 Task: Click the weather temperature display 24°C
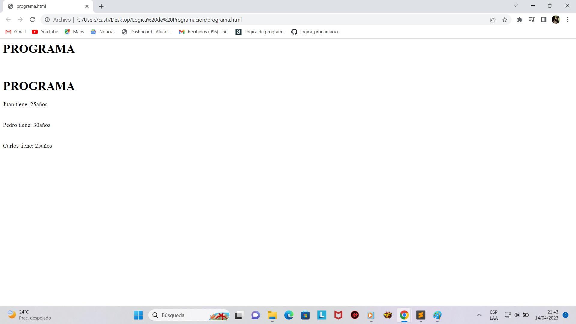25,312
